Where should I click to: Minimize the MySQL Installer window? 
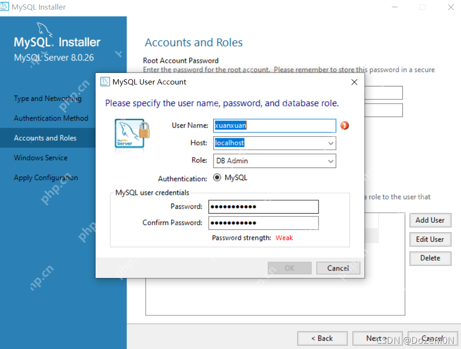pos(395,7)
